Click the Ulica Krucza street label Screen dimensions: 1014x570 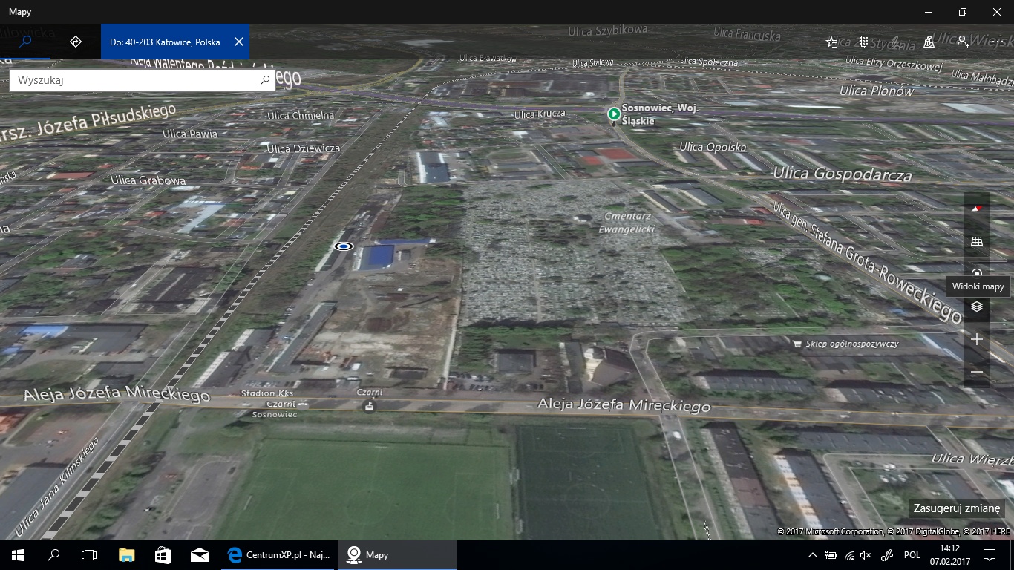tap(540, 114)
